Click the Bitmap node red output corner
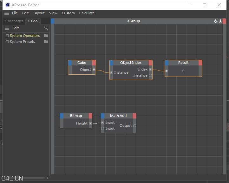Screen dimensions: 229x183 [x=90, y=116]
